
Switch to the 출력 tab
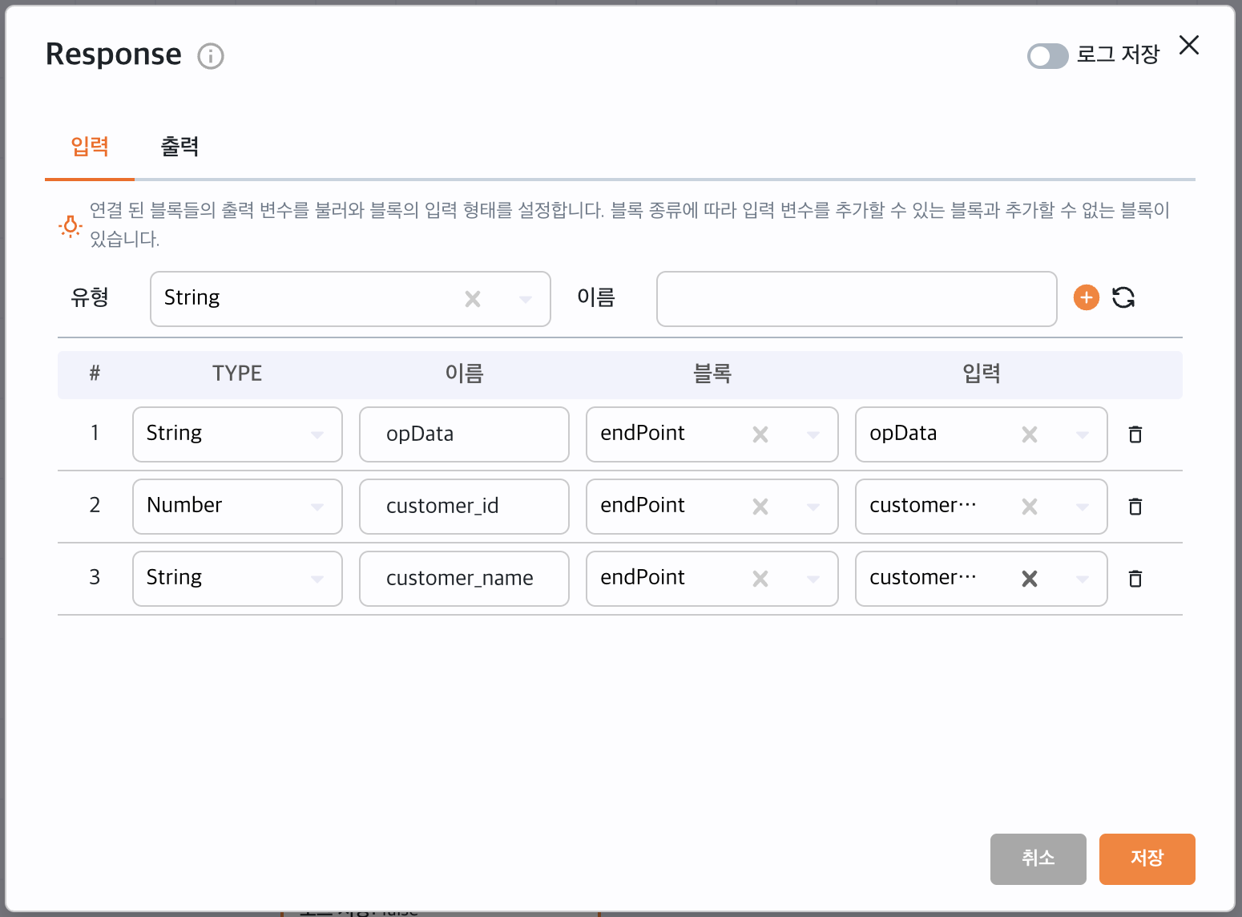point(179,147)
